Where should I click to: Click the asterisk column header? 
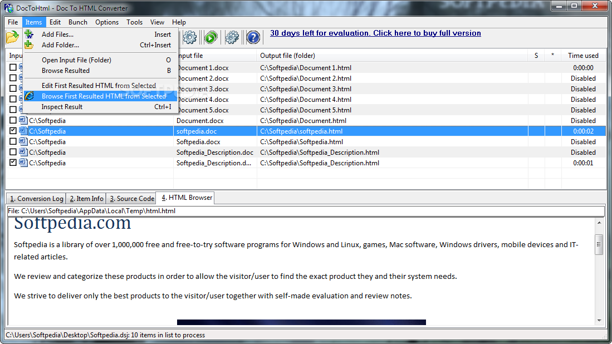(552, 55)
